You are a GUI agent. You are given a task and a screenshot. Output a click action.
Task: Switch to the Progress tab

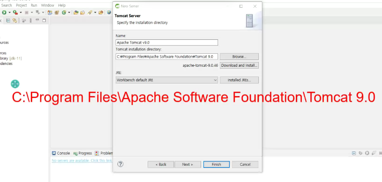(x=83, y=153)
